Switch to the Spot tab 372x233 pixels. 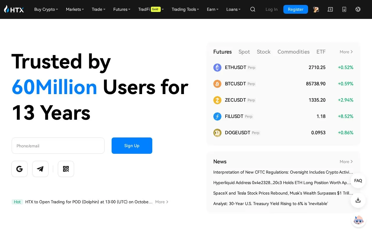click(244, 52)
